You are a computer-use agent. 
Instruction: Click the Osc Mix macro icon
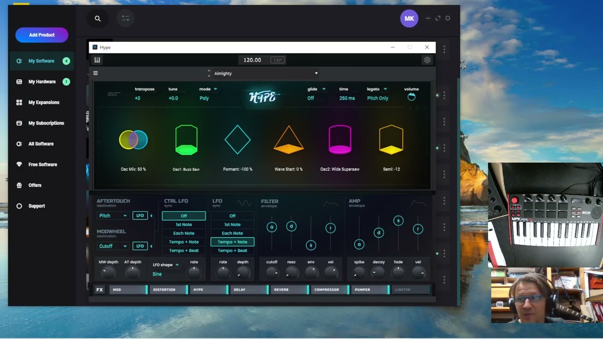click(x=133, y=140)
